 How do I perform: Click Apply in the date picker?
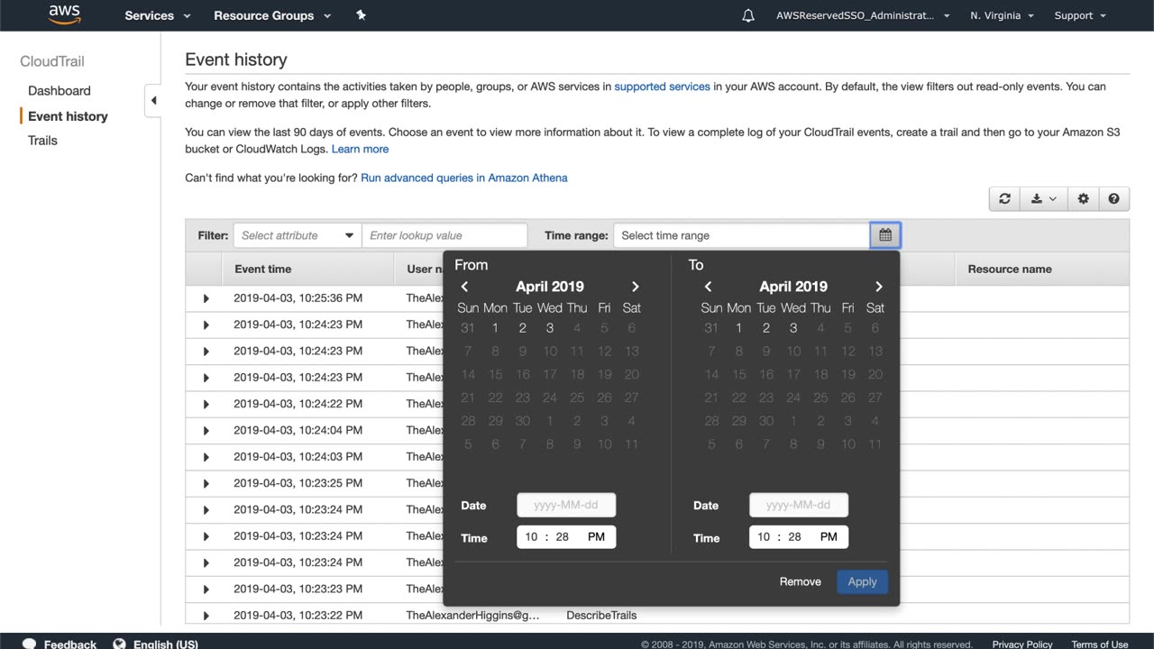[862, 581]
